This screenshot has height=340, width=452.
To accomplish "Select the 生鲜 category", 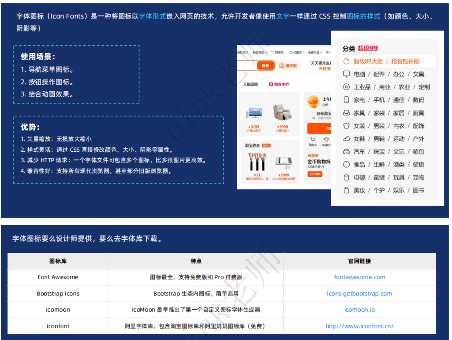I will [x=379, y=164].
